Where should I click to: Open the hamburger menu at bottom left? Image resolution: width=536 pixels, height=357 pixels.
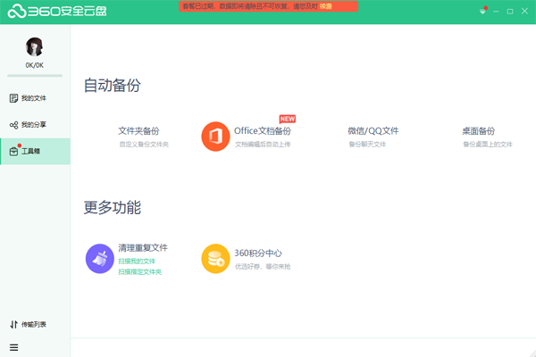coord(13,346)
